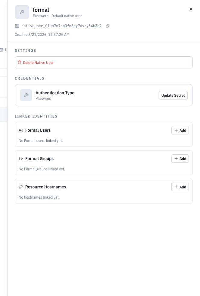Click the SETTINGS section header
The width and height of the screenshot is (200, 296).
26,51
